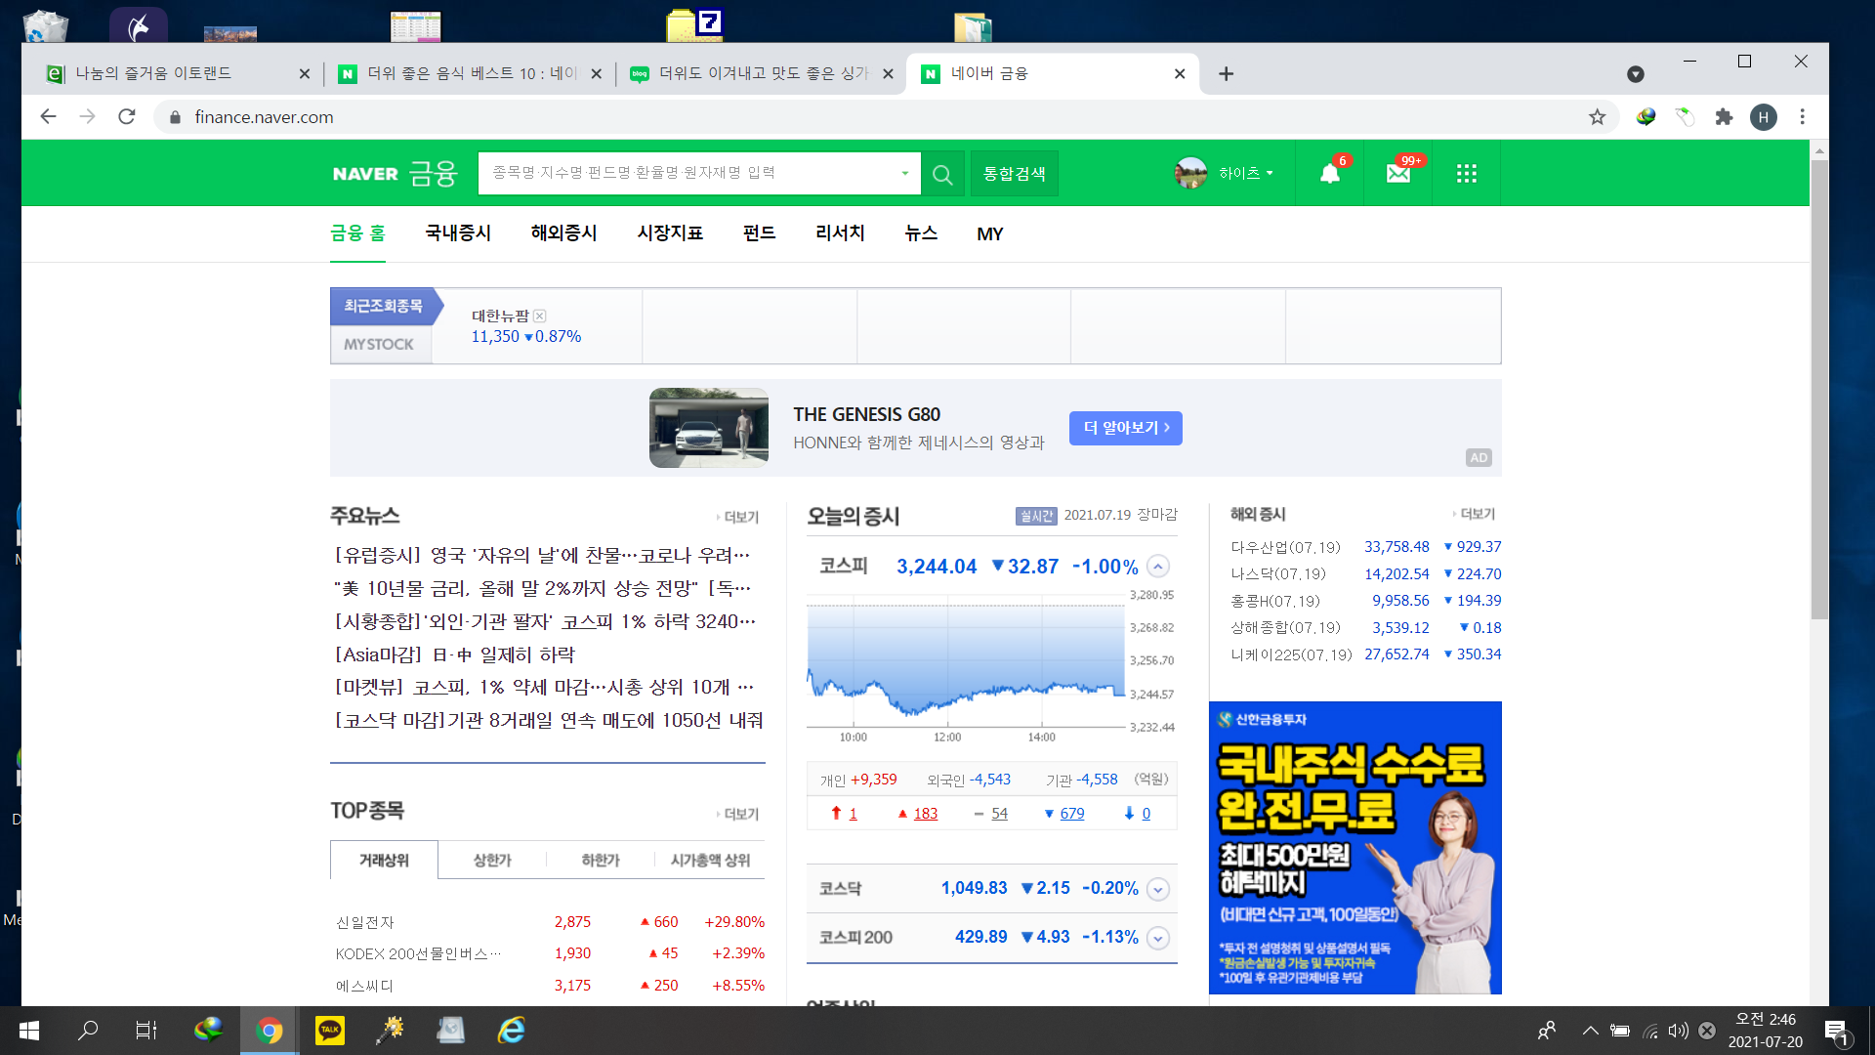Screen dimensions: 1875x1055
Task: Click the 더 알아보기 ad button
Action: click(x=1125, y=428)
